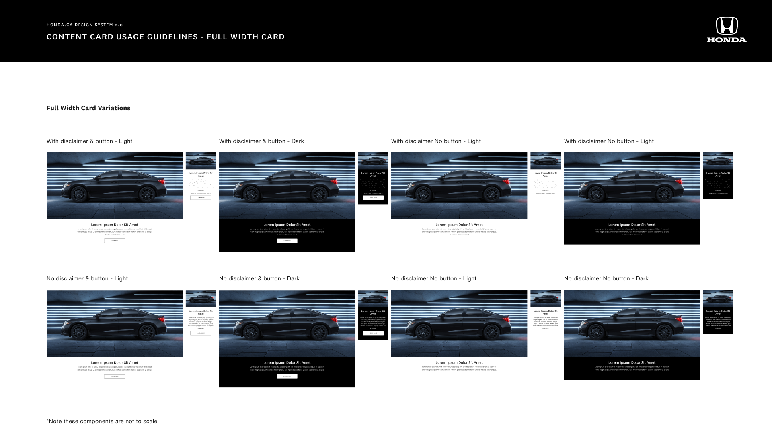Click mobile card title under 'No disclaimer No button - Light'
The height and width of the screenshot is (434, 772).
(546, 312)
